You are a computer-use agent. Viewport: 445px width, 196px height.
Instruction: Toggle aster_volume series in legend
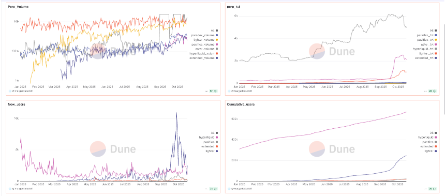tap(206, 49)
